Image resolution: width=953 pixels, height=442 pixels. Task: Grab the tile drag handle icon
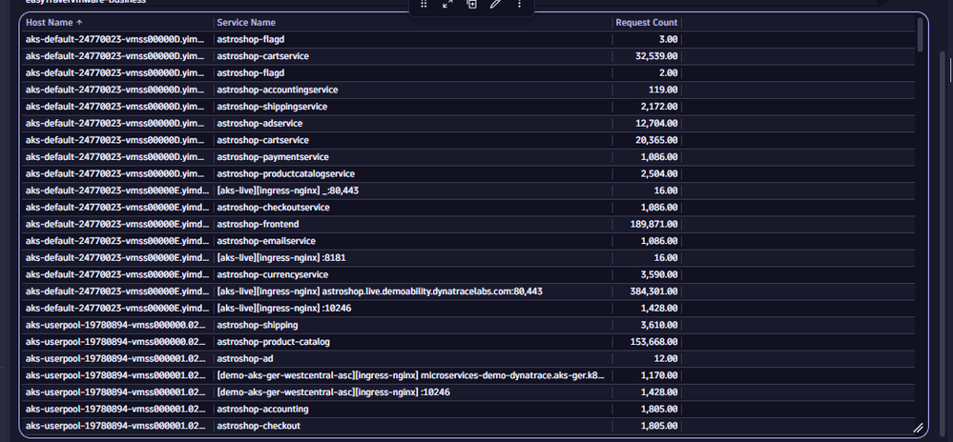click(x=425, y=4)
